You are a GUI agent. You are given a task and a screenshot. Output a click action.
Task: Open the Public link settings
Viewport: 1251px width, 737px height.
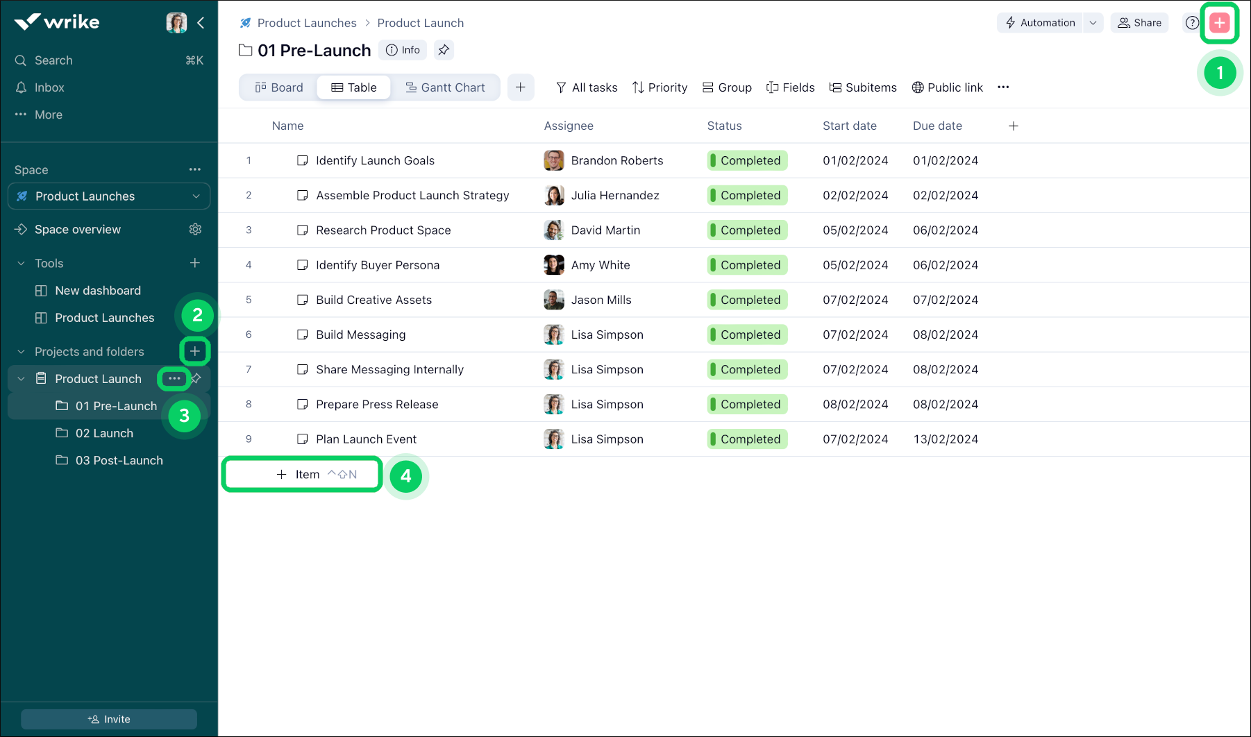[947, 87]
